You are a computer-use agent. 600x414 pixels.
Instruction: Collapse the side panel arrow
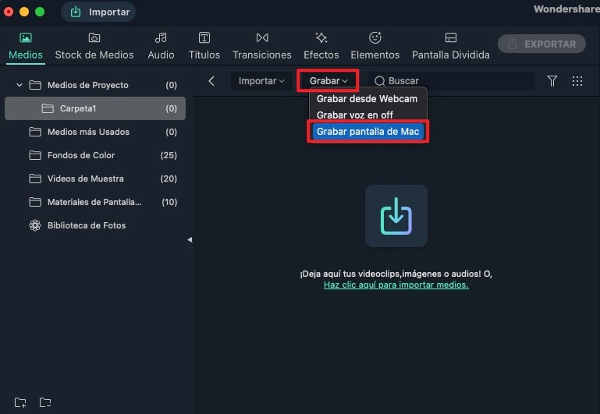pos(190,239)
